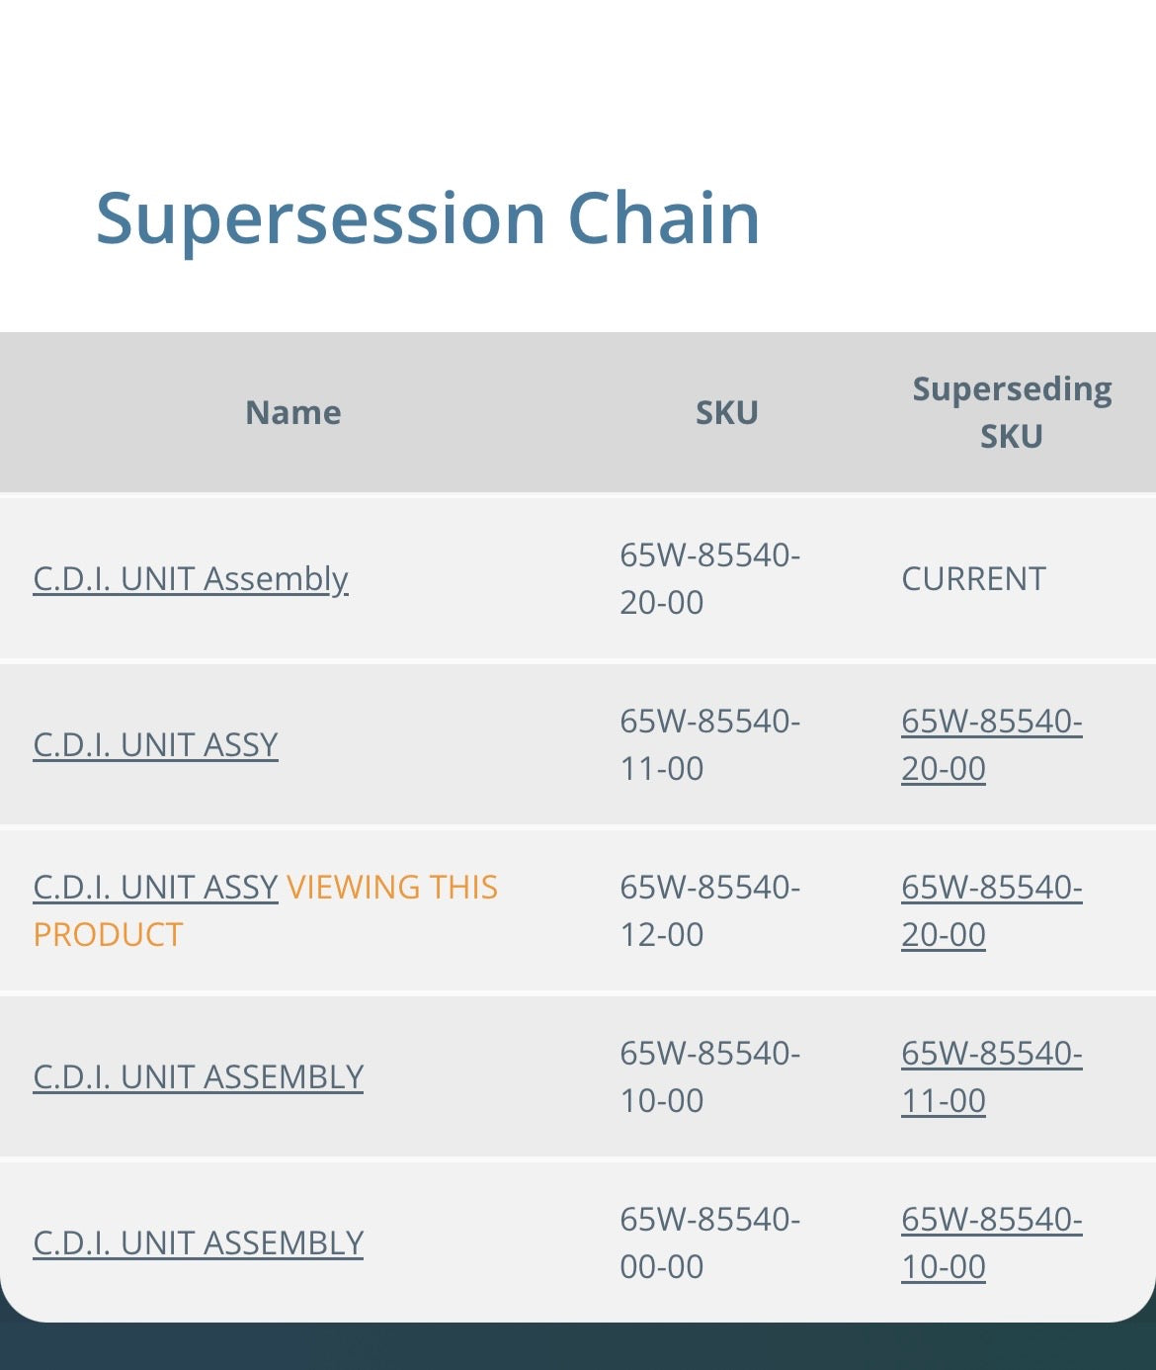1156x1370 pixels.
Task: Click the plain SKU cell reading 65W-85540-10-00
Action: pos(709,1076)
